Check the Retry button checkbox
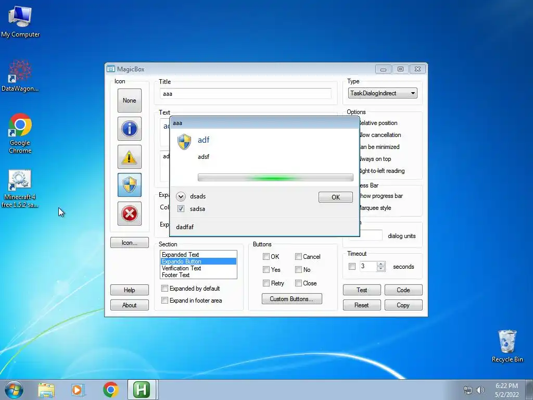533x400 pixels. pos(266,283)
